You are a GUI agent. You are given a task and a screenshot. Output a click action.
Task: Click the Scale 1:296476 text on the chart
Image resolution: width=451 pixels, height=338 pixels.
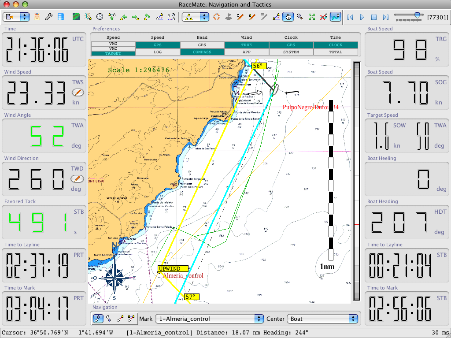pos(139,70)
